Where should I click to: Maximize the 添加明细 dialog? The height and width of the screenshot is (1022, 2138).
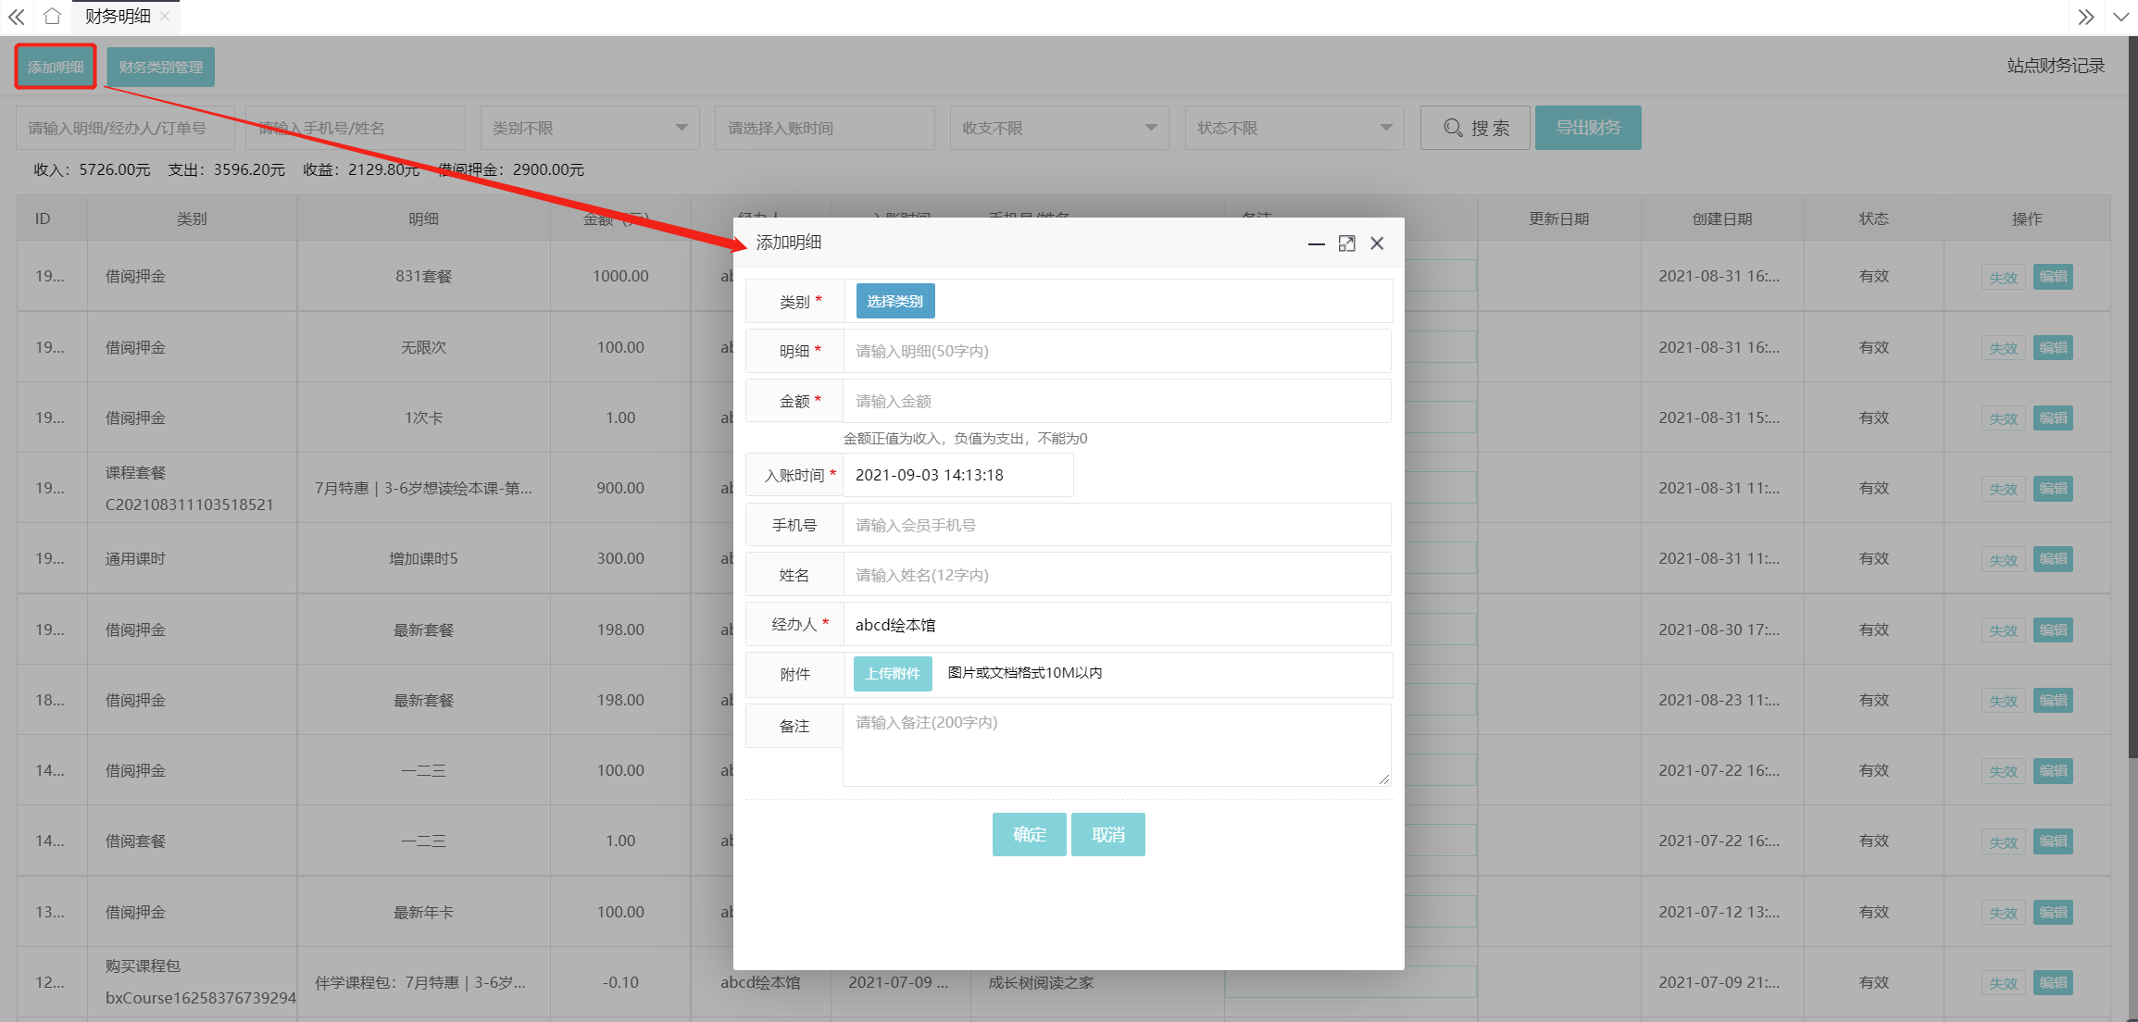tap(1346, 243)
